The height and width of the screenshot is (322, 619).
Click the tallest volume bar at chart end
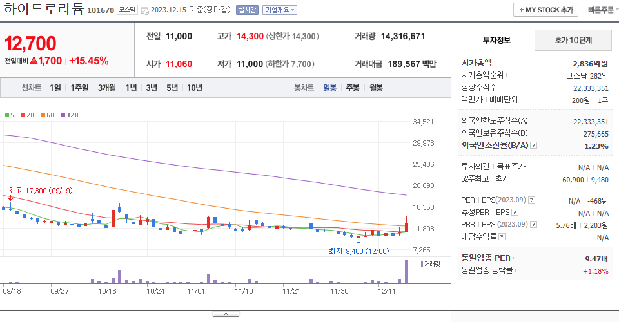[406, 272]
